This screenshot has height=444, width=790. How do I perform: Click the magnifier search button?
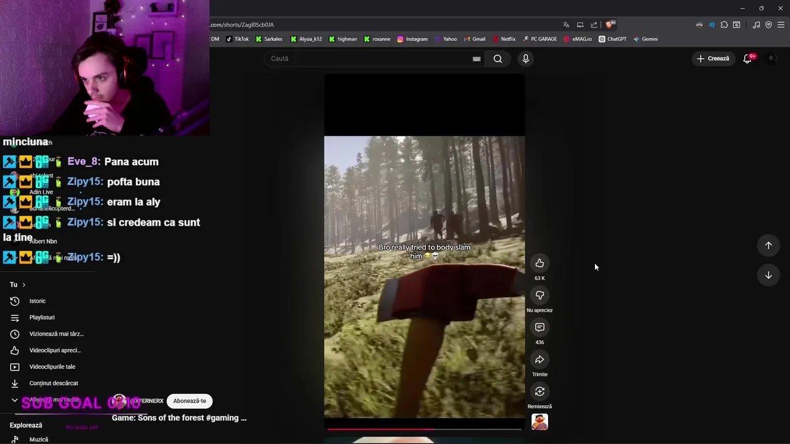(497, 59)
